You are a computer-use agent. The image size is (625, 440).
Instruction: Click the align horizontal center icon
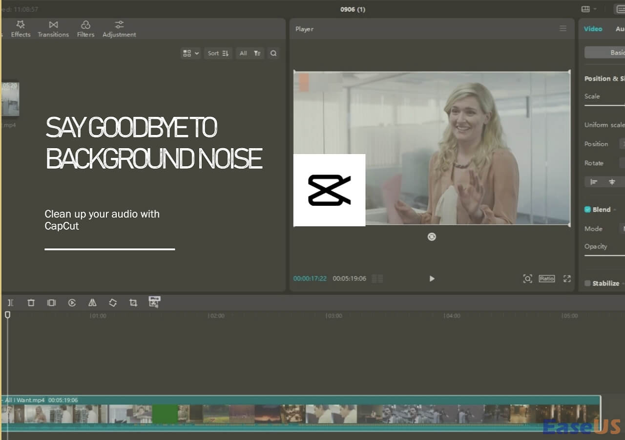pyautogui.click(x=612, y=182)
